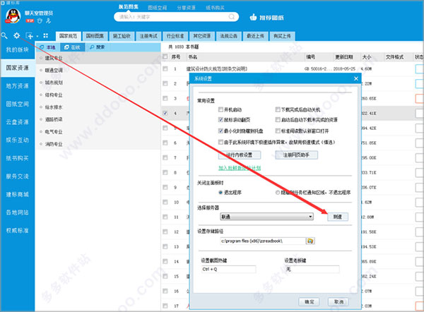Open the 国标图集 category tab

click(x=95, y=36)
